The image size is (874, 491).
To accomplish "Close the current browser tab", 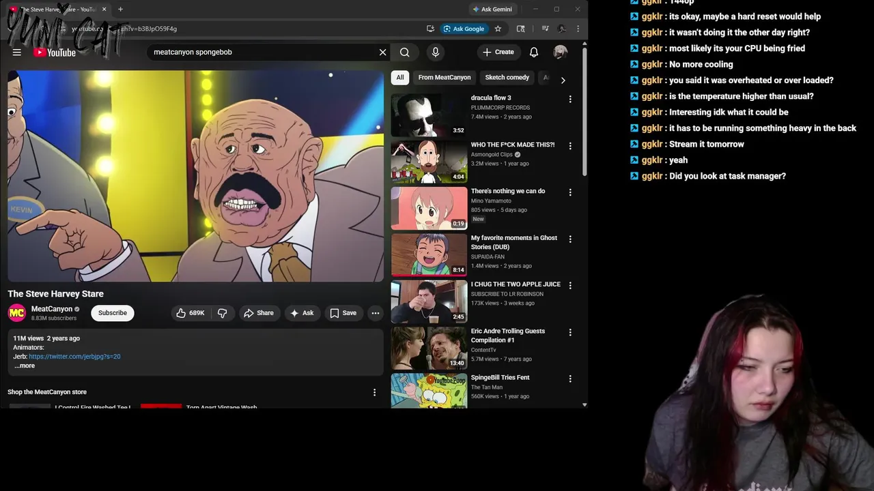I will click(103, 10).
